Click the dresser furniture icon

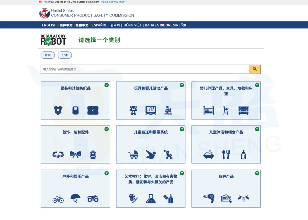(x=243, y=110)
